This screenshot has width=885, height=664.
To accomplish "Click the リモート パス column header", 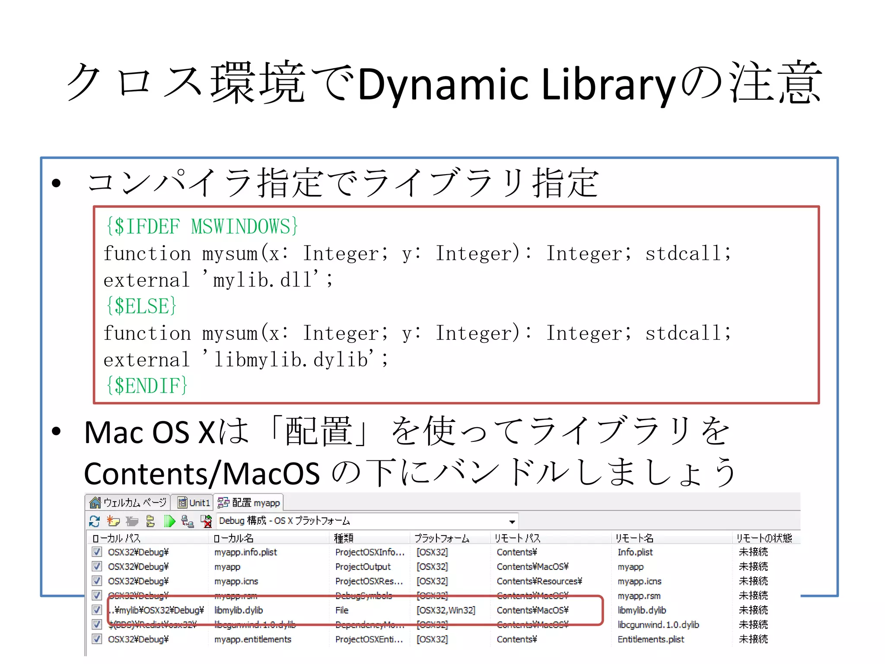I will 551,538.
